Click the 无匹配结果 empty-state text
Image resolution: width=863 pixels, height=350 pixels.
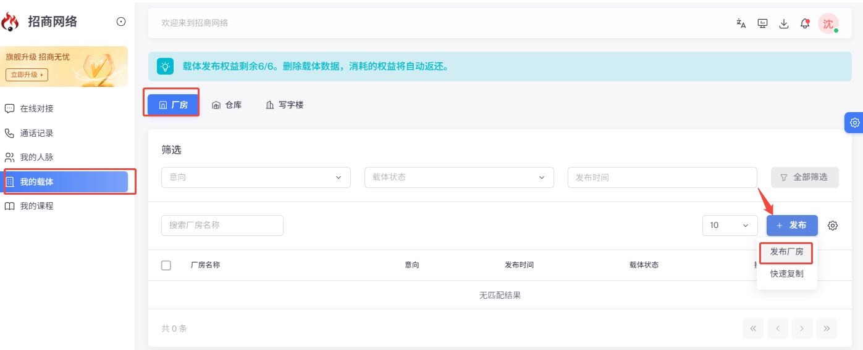click(x=500, y=295)
